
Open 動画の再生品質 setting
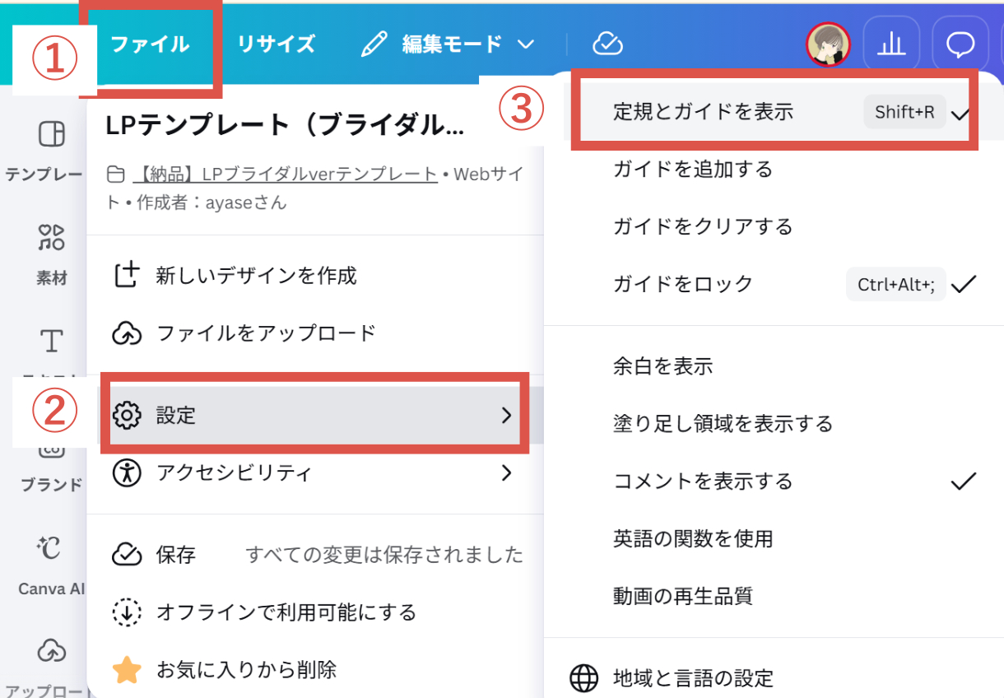774,596
